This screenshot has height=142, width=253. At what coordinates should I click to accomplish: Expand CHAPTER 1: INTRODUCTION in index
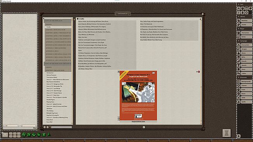58,30
